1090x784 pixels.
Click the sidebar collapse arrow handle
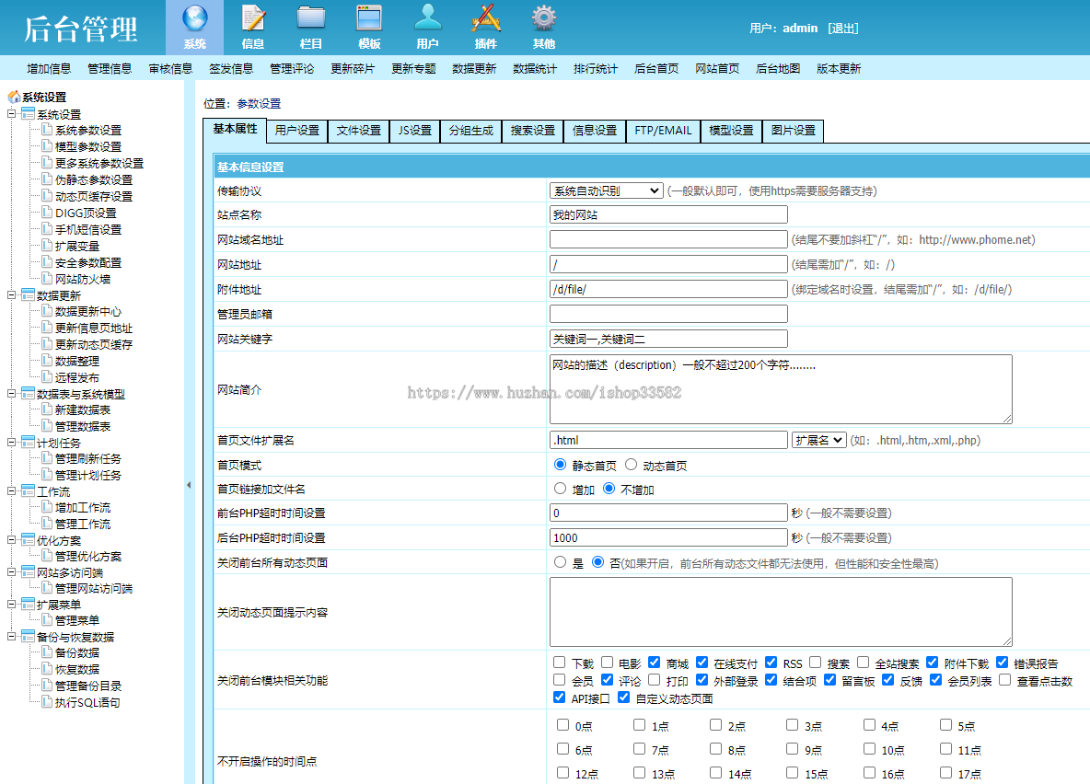click(189, 485)
